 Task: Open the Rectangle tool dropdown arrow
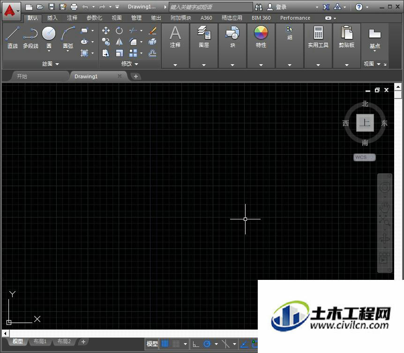[x=92, y=30]
